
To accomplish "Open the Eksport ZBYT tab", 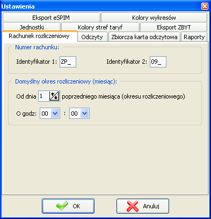I will click(x=173, y=27).
